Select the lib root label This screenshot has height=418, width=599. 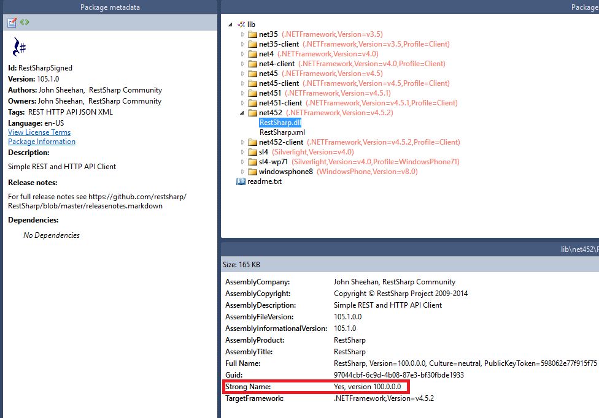tap(251, 25)
